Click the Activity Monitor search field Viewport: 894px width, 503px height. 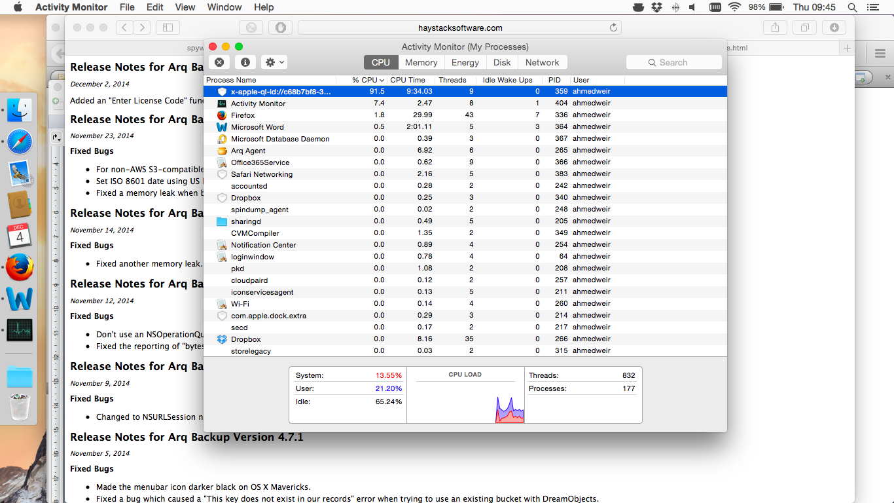click(x=674, y=62)
